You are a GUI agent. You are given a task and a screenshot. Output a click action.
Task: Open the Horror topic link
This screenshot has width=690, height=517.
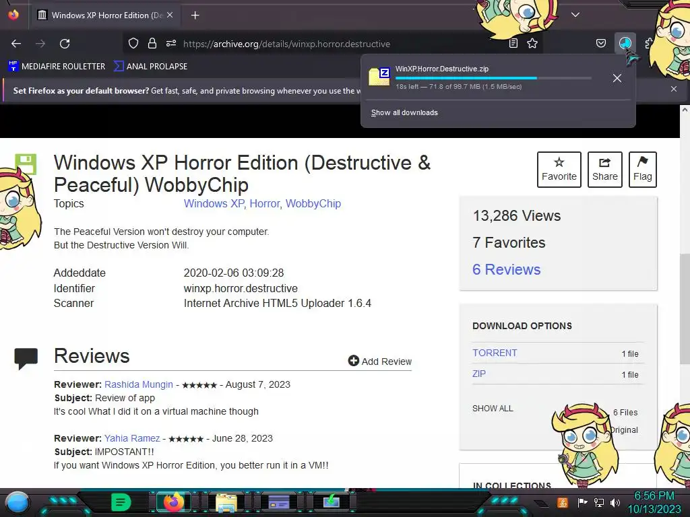click(x=264, y=203)
